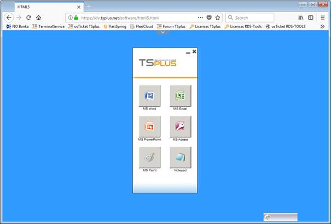This screenshot has height=224, width=331.
Task: Open Licenses TSplus bookmark
Action: 205,26
